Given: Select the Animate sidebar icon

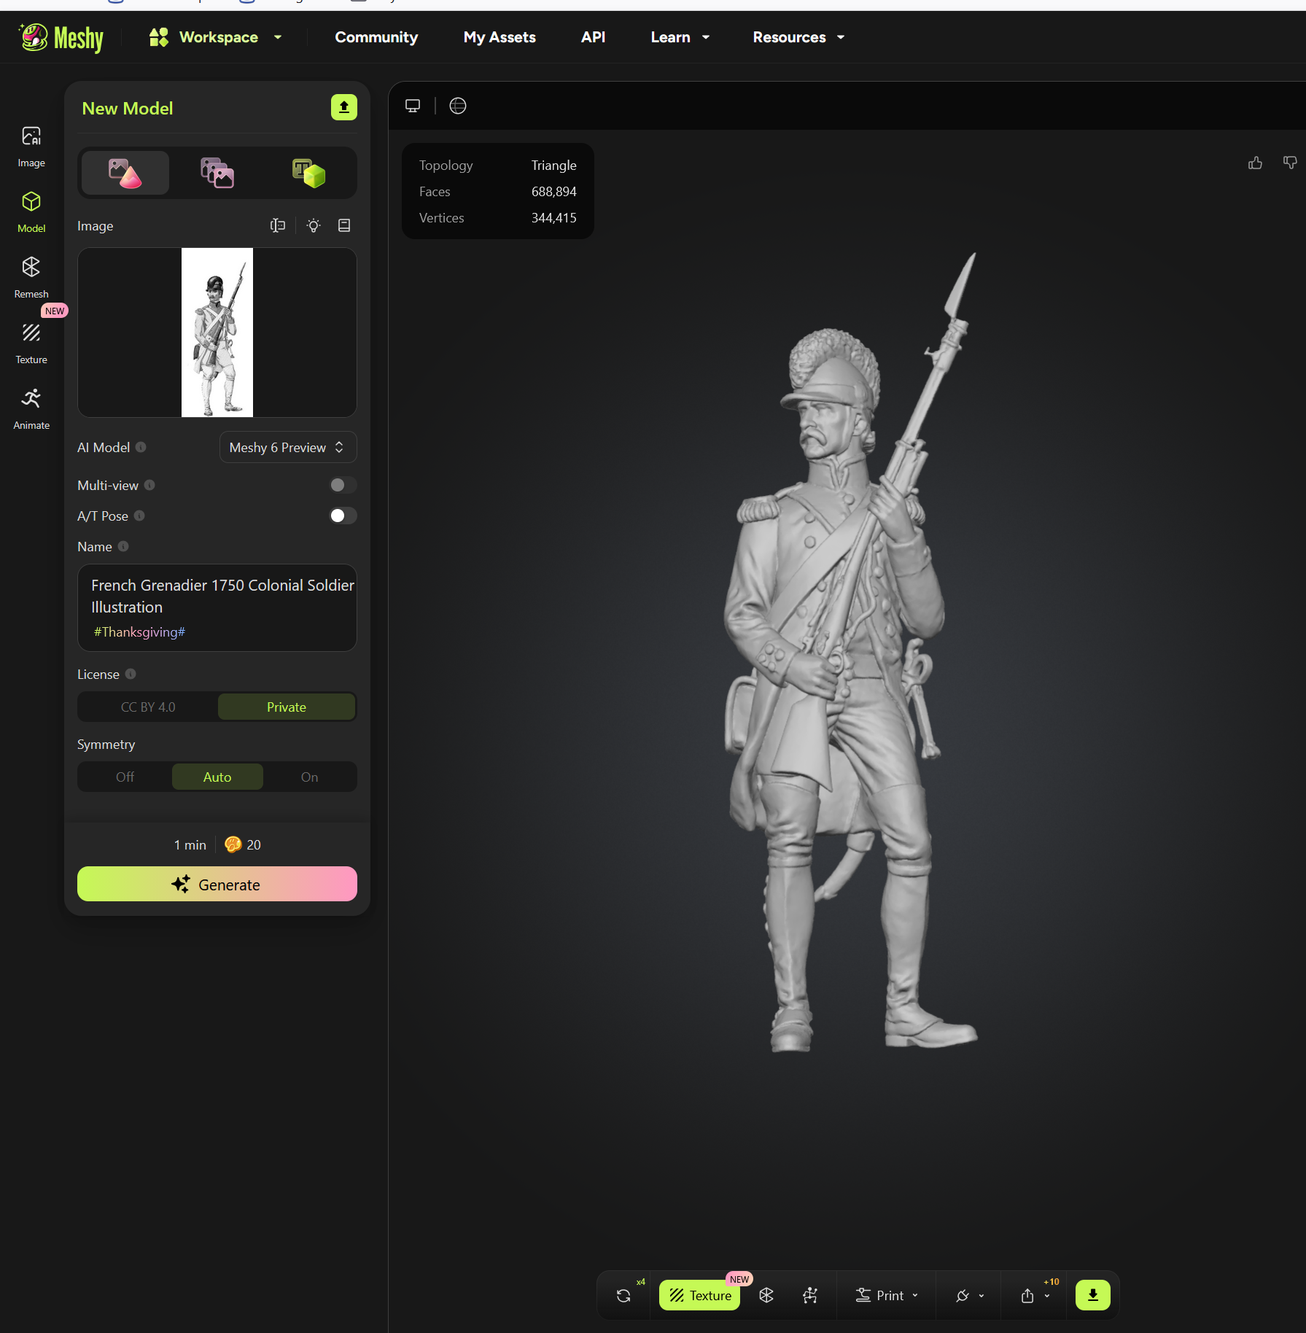Looking at the screenshot, I should [x=31, y=407].
